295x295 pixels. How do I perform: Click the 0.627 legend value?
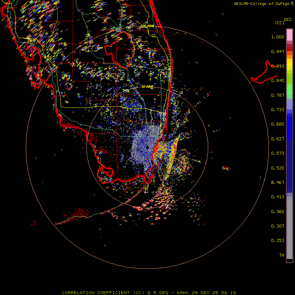click(278, 139)
